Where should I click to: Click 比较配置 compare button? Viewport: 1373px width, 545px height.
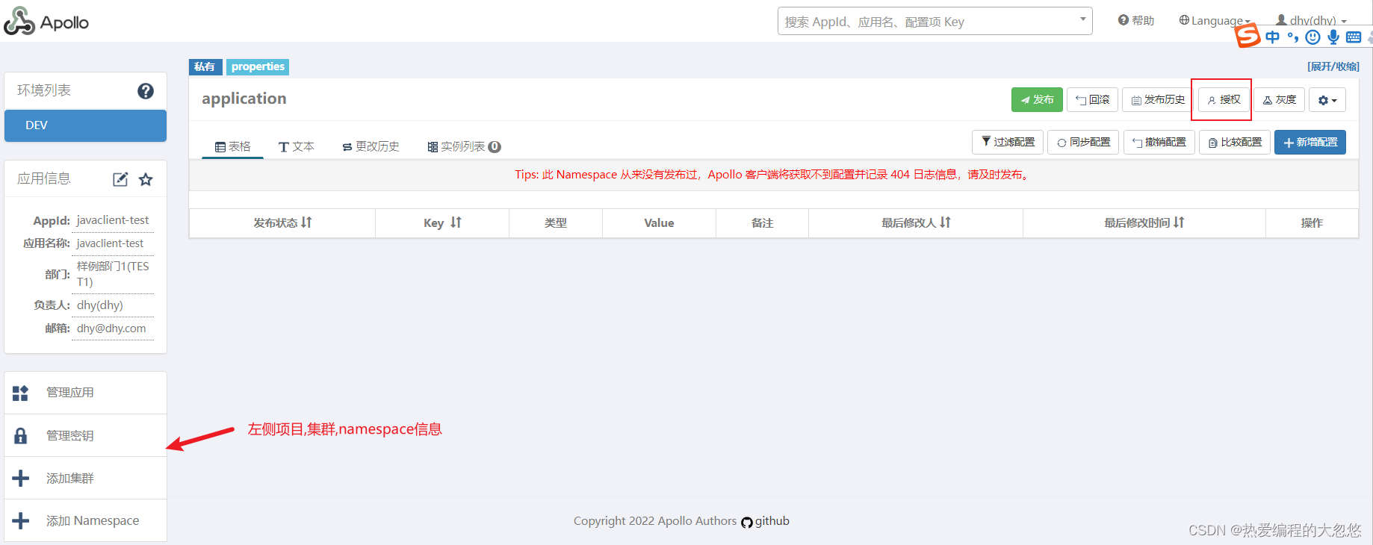[1235, 142]
